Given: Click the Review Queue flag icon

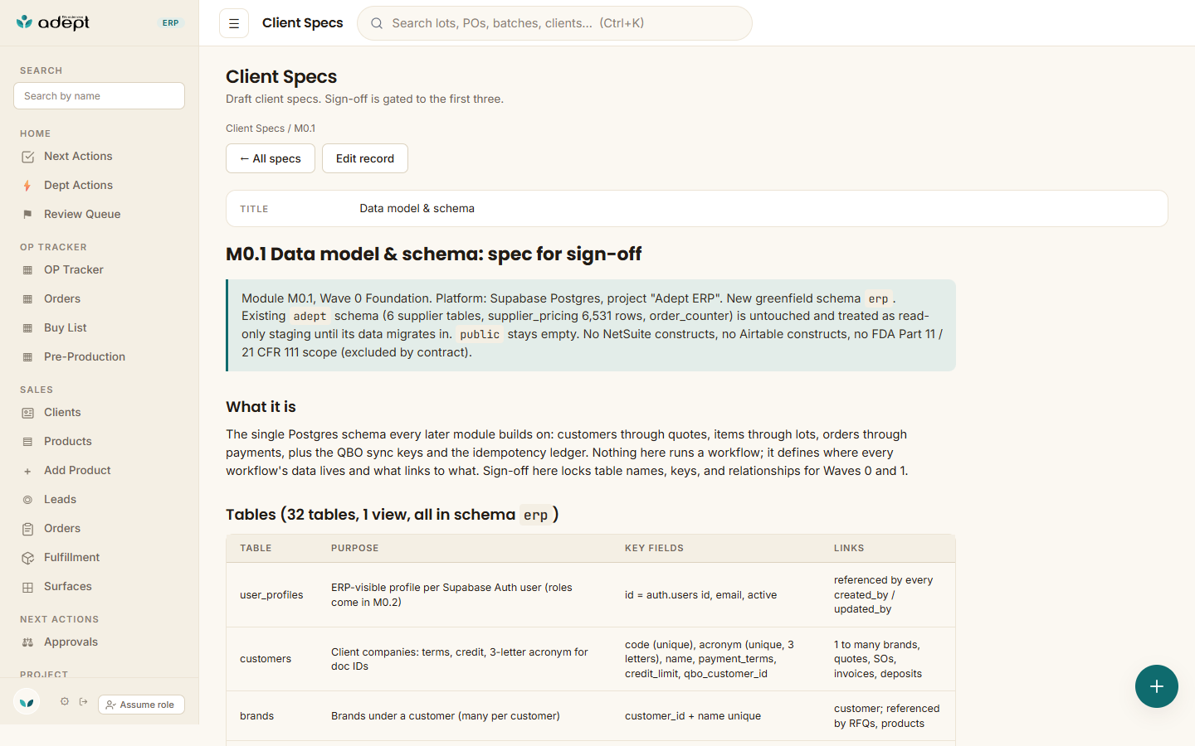Looking at the screenshot, I should tap(27, 215).
